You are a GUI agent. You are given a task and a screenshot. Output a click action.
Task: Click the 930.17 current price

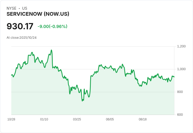click(x=20, y=26)
